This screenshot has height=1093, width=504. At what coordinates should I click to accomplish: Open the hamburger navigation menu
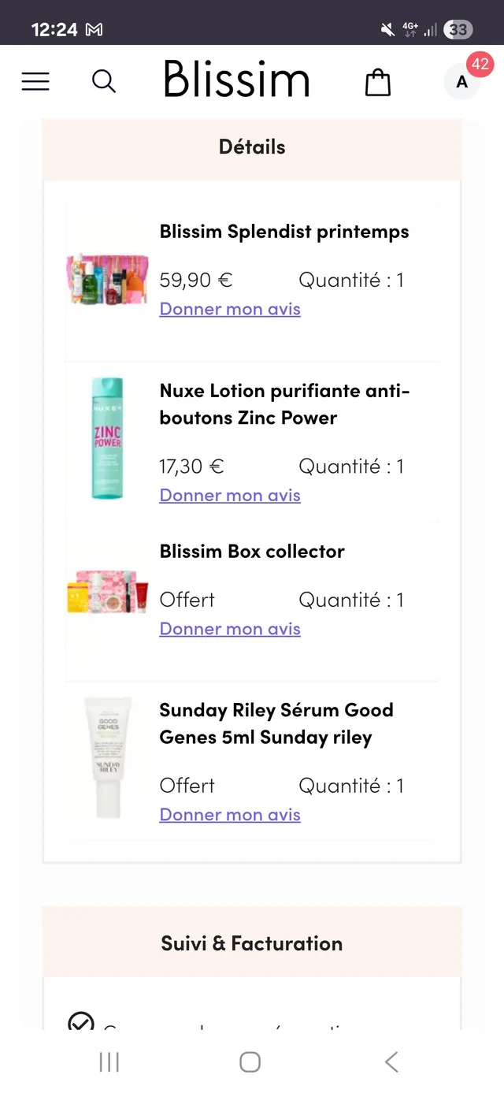click(x=35, y=81)
